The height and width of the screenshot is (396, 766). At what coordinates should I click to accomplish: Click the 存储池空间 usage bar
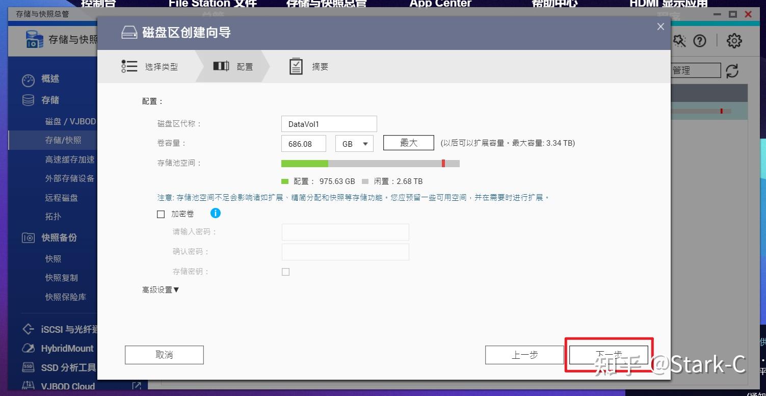coord(370,163)
